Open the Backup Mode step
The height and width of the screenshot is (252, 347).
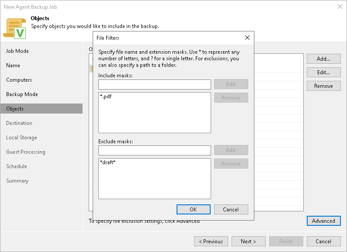pos(22,94)
